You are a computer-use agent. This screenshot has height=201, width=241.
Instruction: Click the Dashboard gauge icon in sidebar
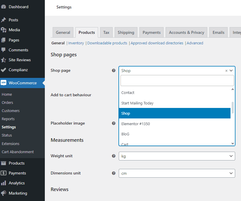(x=3, y=7)
